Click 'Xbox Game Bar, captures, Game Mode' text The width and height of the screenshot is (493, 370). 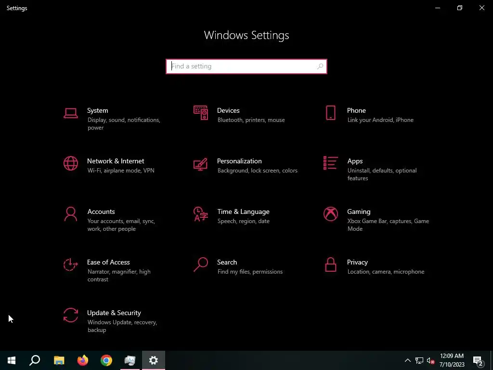tap(388, 225)
